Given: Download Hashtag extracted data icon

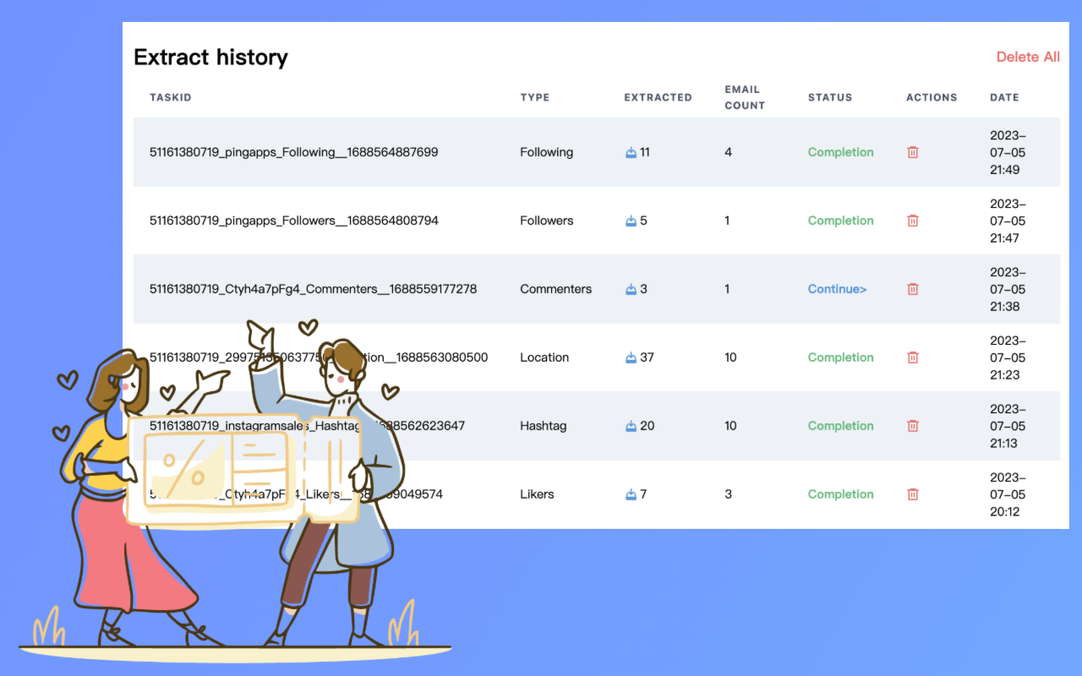Looking at the screenshot, I should coord(631,426).
